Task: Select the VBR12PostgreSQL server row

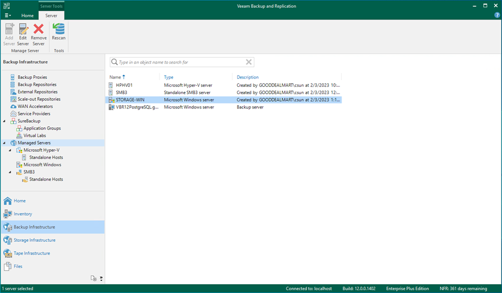Action: pos(224,107)
